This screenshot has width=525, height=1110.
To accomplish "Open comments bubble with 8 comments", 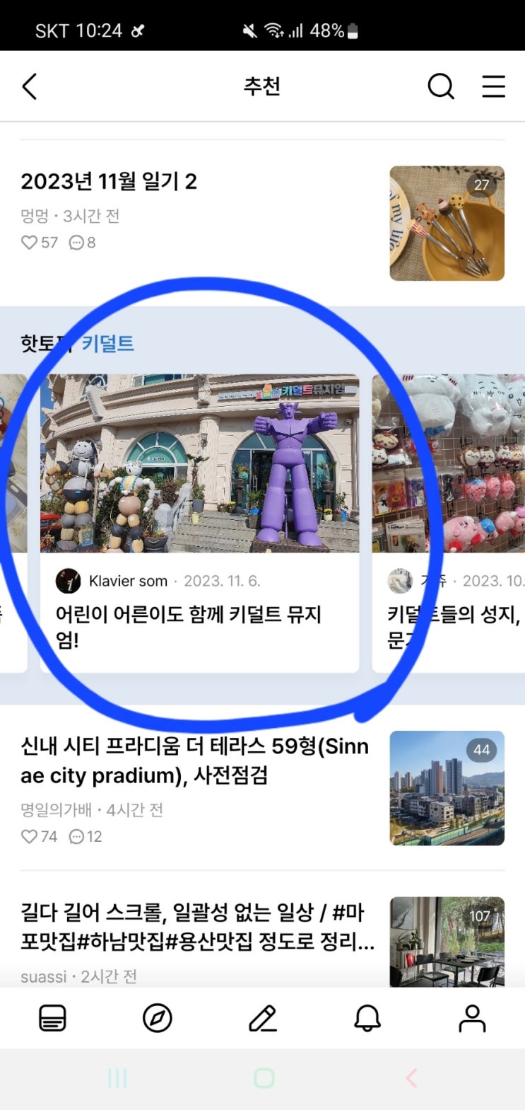I will 76,243.
